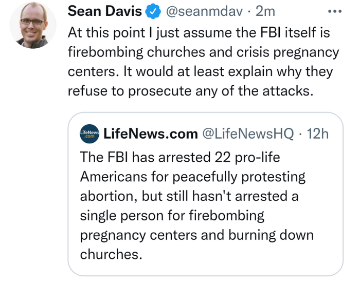
Task: Click the LifeNews.com account name
Action: coord(151,134)
